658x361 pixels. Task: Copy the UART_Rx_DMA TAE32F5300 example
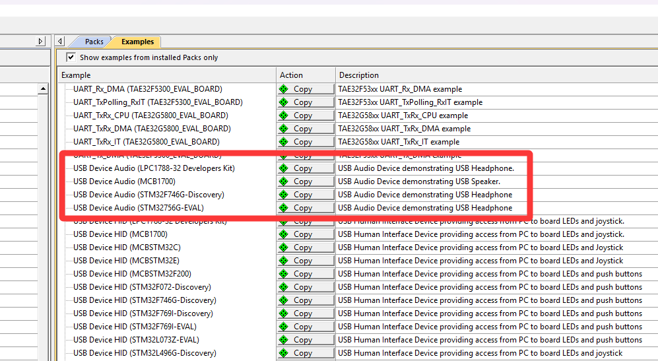point(306,89)
